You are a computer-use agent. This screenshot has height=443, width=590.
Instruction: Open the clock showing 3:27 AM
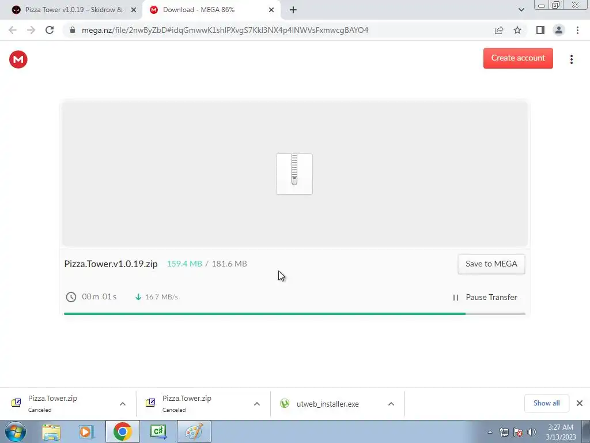coord(561,432)
